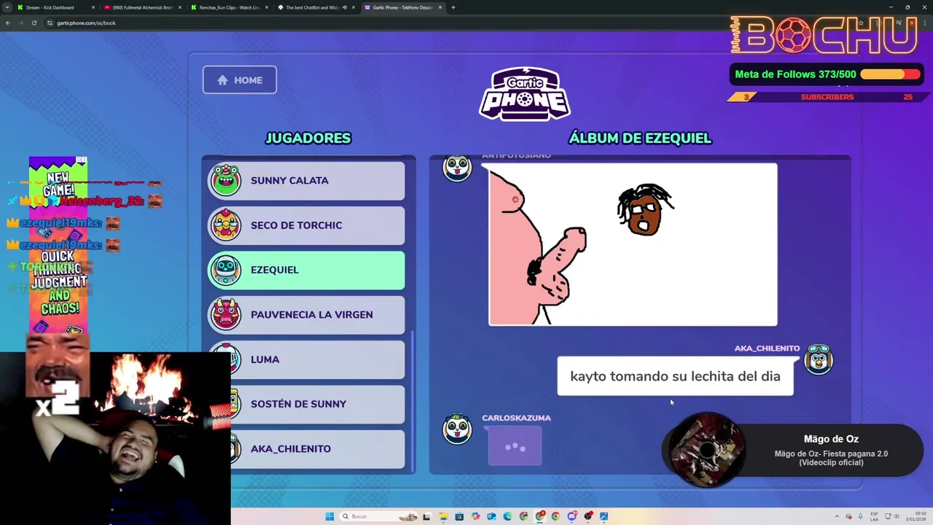The height and width of the screenshot is (525, 933).
Task: Open a new browser tab
Action: (x=453, y=7)
